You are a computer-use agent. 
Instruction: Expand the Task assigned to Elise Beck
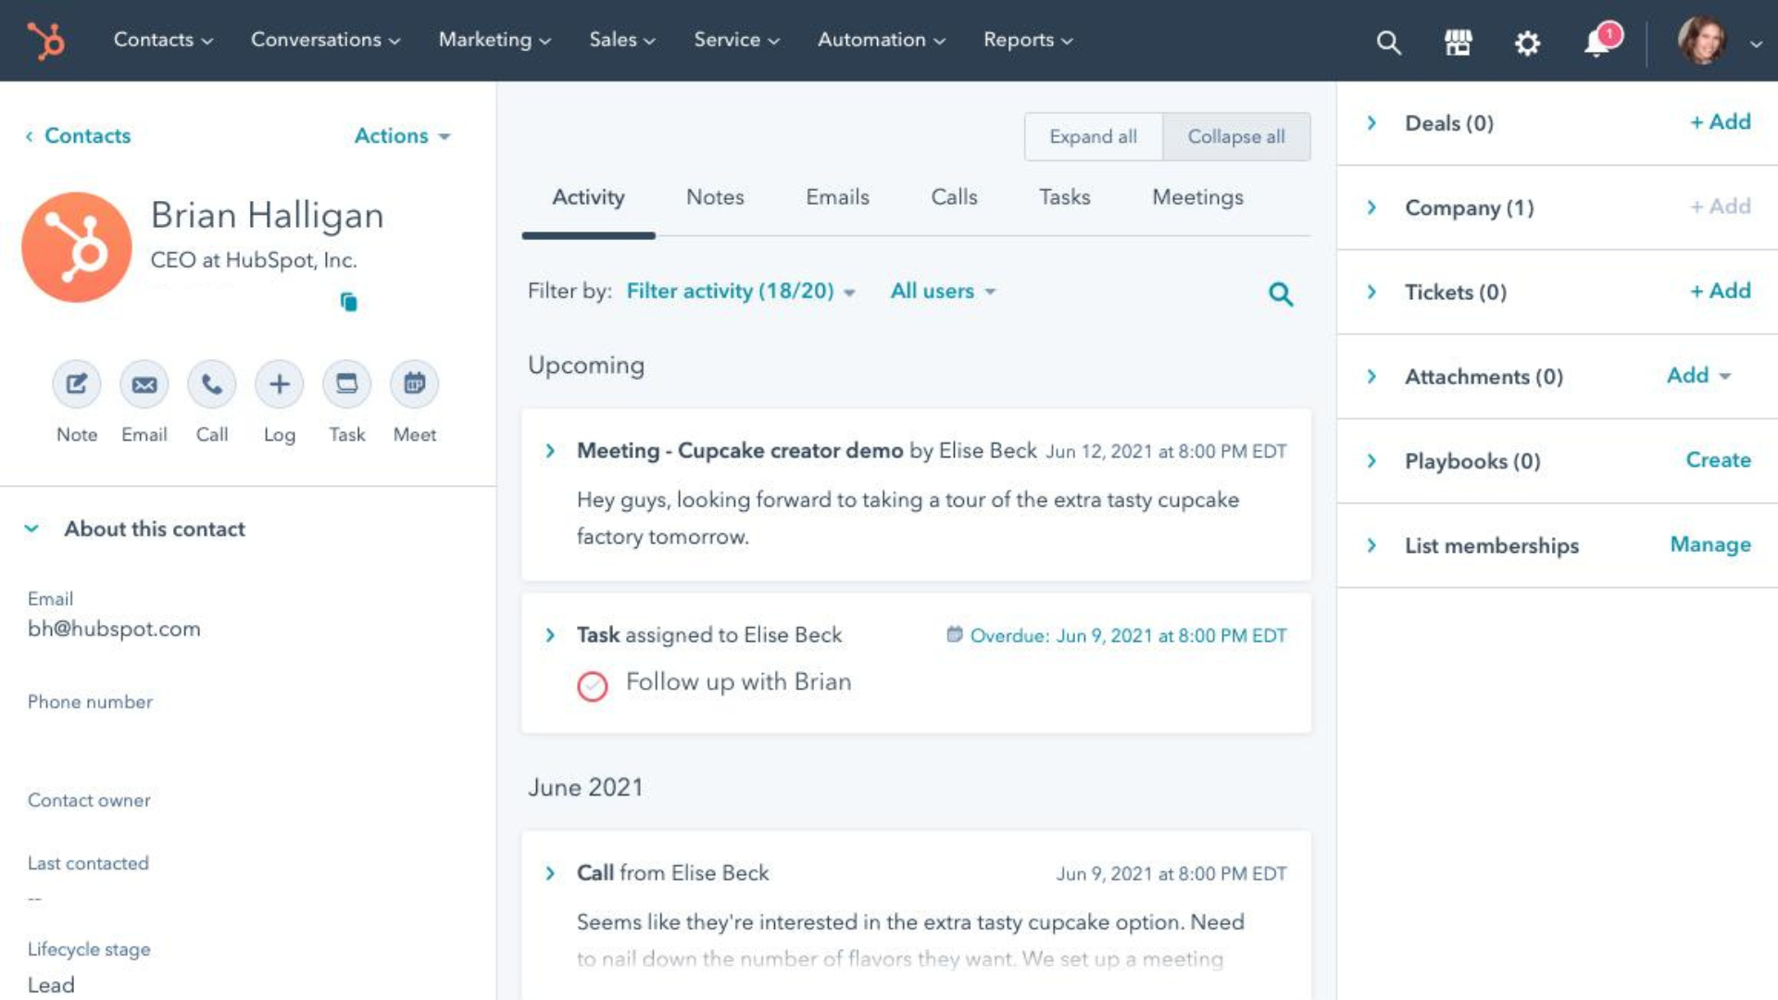550,635
